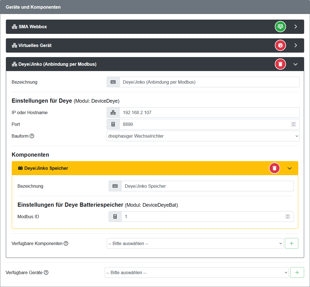Screen dimensions: 310x287
Task: Delete the Deye/Jinko Modbus device via trash icon
Action: [x=280, y=64]
